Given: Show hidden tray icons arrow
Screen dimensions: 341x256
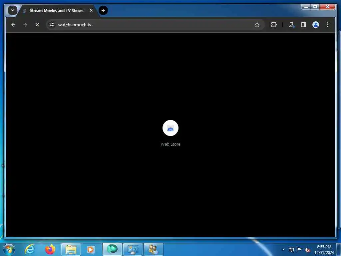Looking at the screenshot, I should [x=283, y=250].
